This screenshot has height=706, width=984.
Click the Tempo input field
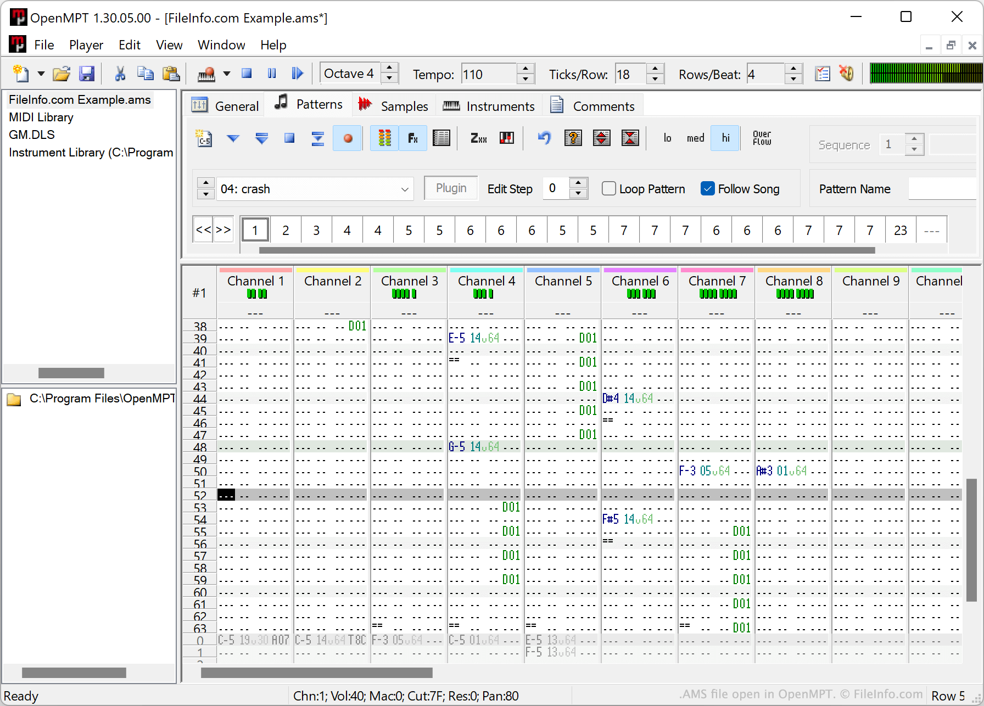pos(489,74)
